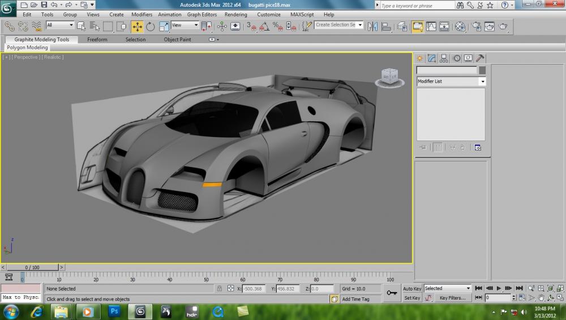This screenshot has width=566, height=320.
Task: Toggle Spinner Snap
Action: pos(291,27)
